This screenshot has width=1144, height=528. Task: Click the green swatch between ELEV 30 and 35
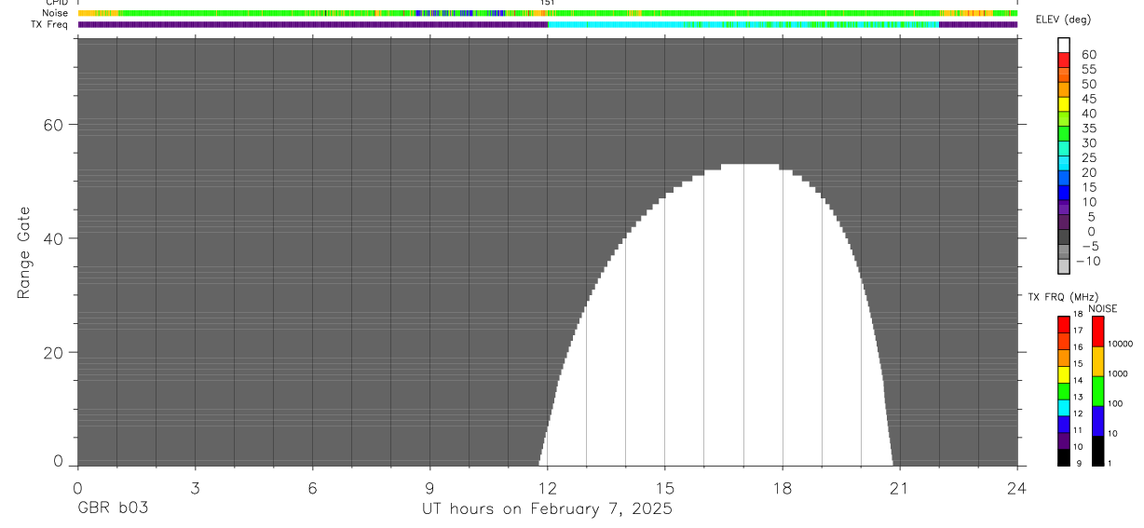click(1064, 134)
